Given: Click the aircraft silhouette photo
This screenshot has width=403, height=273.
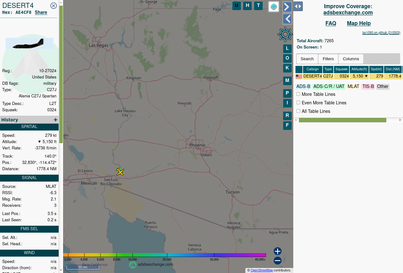Looking at the screenshot, I should 29,43.
